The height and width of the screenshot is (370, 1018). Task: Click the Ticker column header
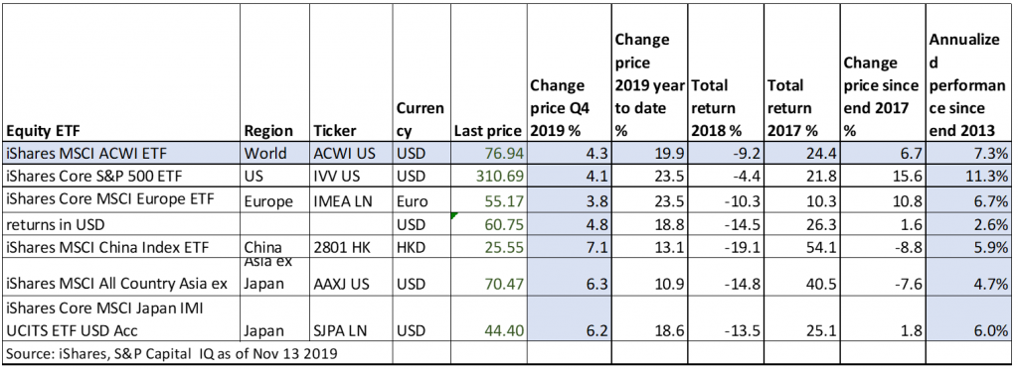pyautogui.click(x=351, y=72)
